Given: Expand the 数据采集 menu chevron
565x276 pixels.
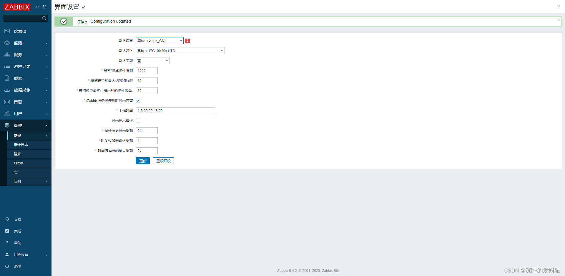Looking at the screenshot, I should point(46,90).
